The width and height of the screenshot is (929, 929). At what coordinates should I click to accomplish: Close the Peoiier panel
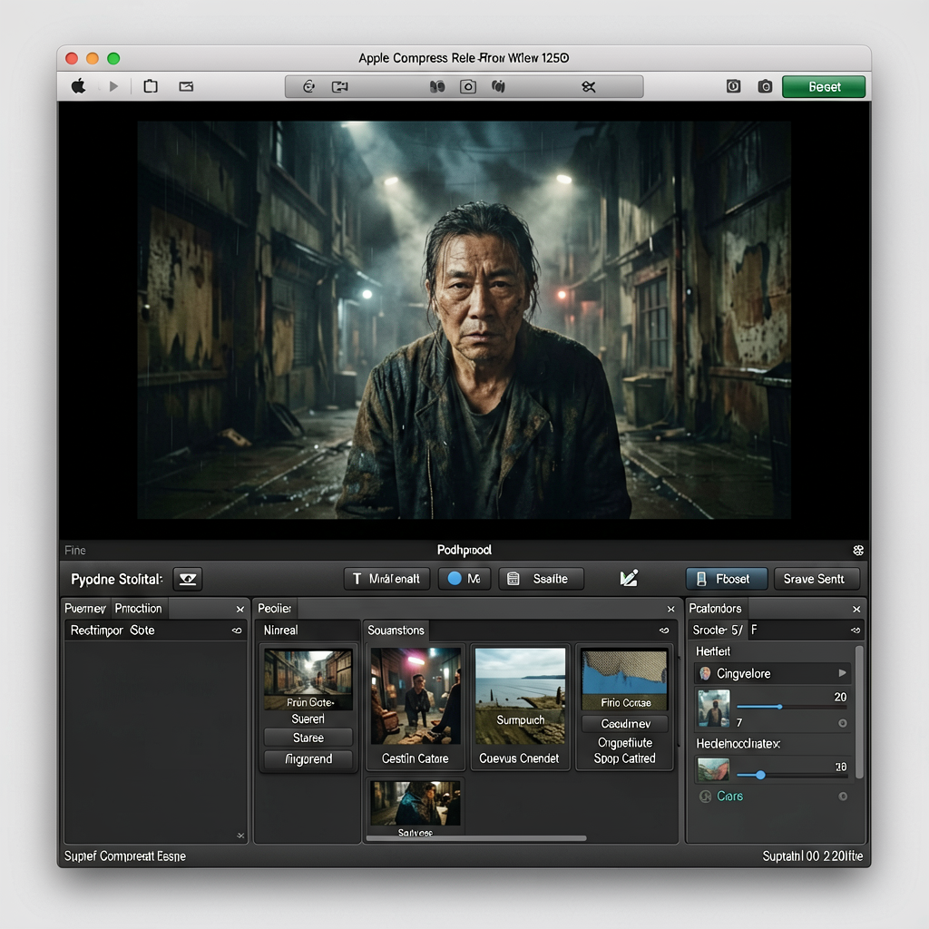pyautogui.click(x=670, y=609)
